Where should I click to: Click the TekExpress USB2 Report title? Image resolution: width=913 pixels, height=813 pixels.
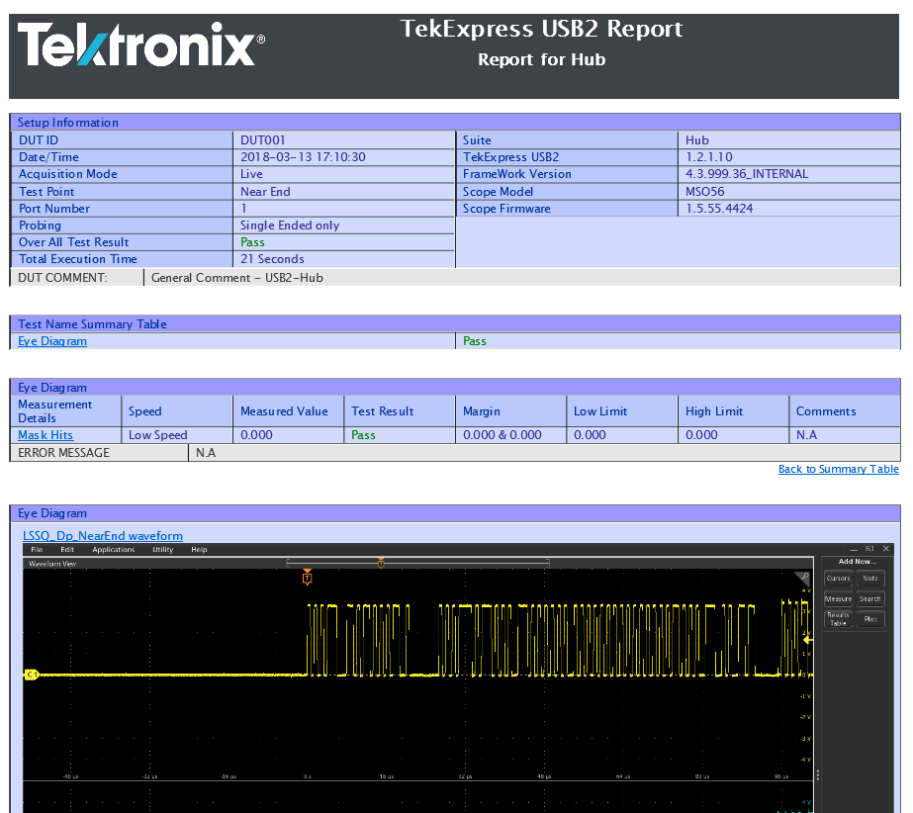click(x=541, y=29)
